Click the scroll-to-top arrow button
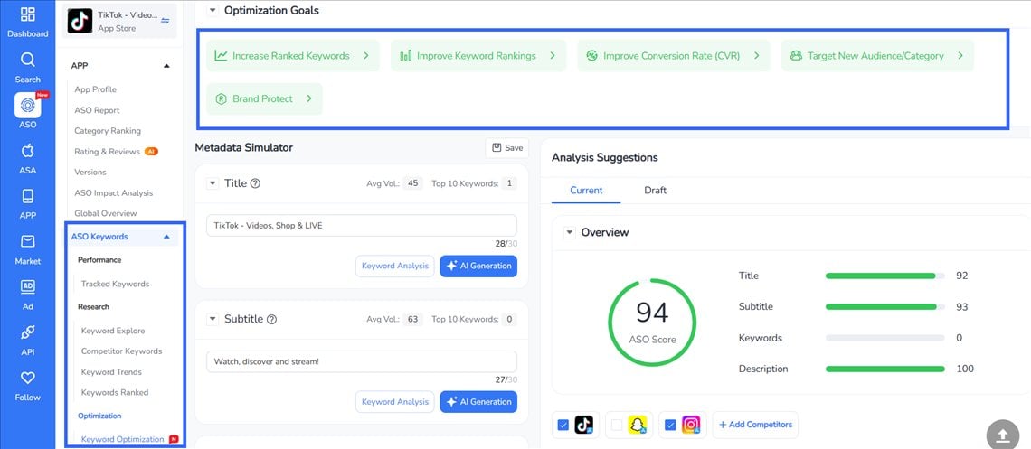Screen dimensions: 1031x449 (1002, 434)
